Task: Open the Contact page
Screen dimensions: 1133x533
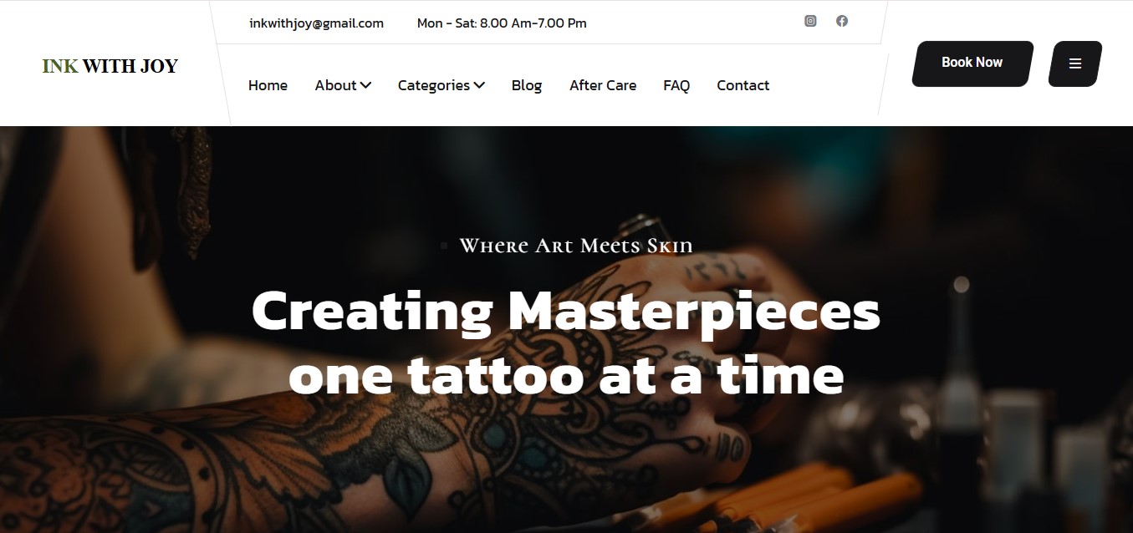Action: pos(743,85)
